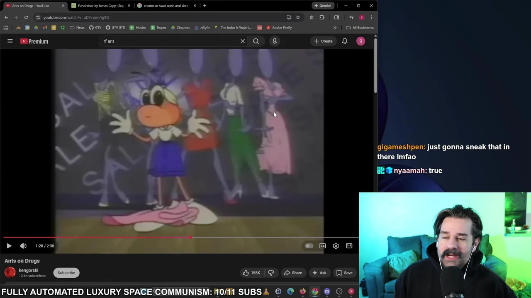Image resolution: width=531 pixels, height=298 pixels.
Task: Open the YouTube account avatar menu
Action: pyautogui.click(x=361, y=41)
